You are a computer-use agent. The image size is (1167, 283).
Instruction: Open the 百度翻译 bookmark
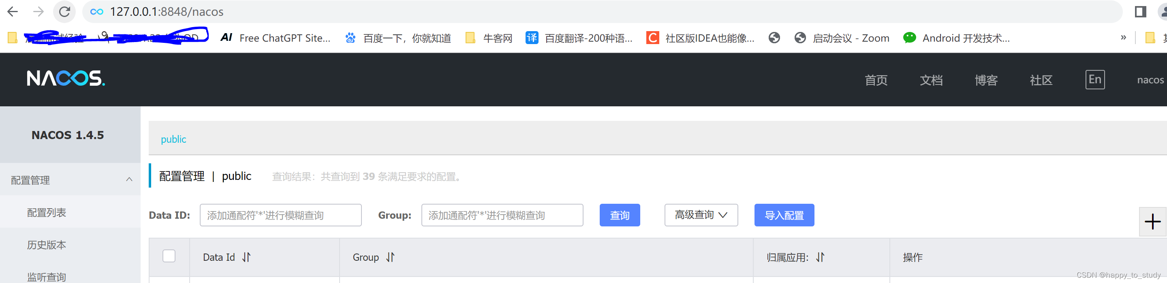point(579,38)
